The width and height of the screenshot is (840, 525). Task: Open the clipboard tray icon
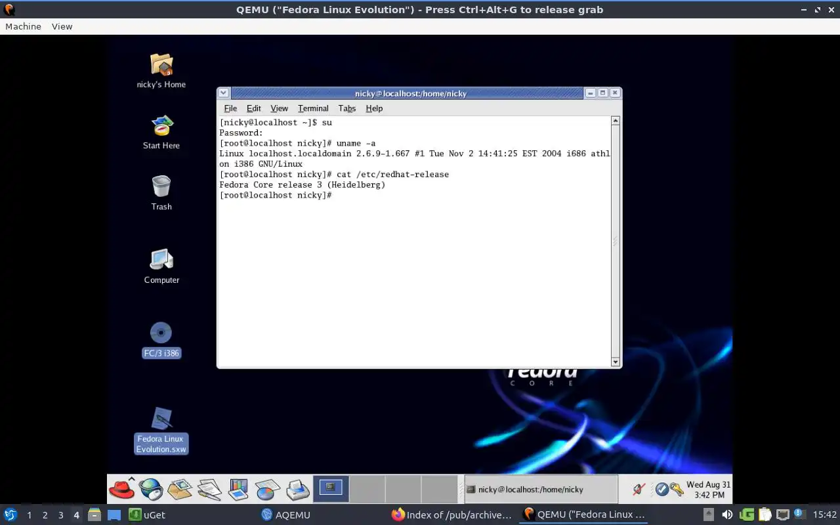click(x=765, y=514)
